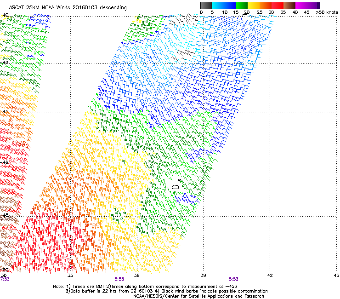Select the gray 0-5 knots legend segment

tap(206, 6)
